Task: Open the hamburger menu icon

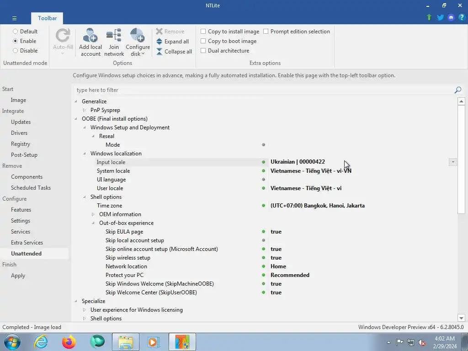Action: point(14,18)
